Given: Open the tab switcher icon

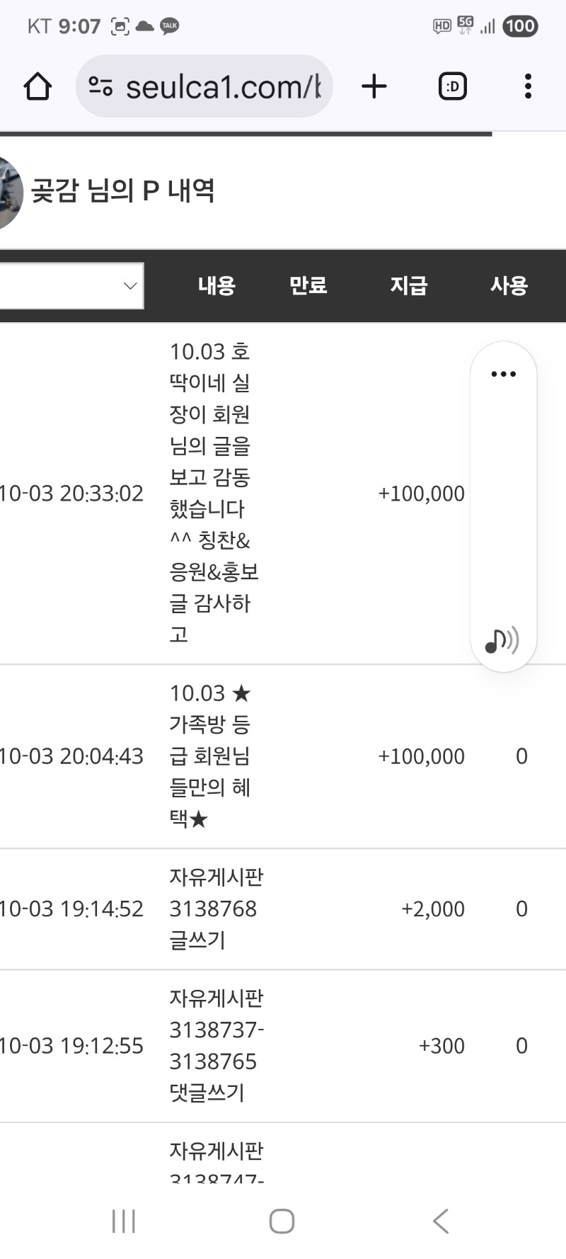Looking at the screenshot, I should 452,87.
